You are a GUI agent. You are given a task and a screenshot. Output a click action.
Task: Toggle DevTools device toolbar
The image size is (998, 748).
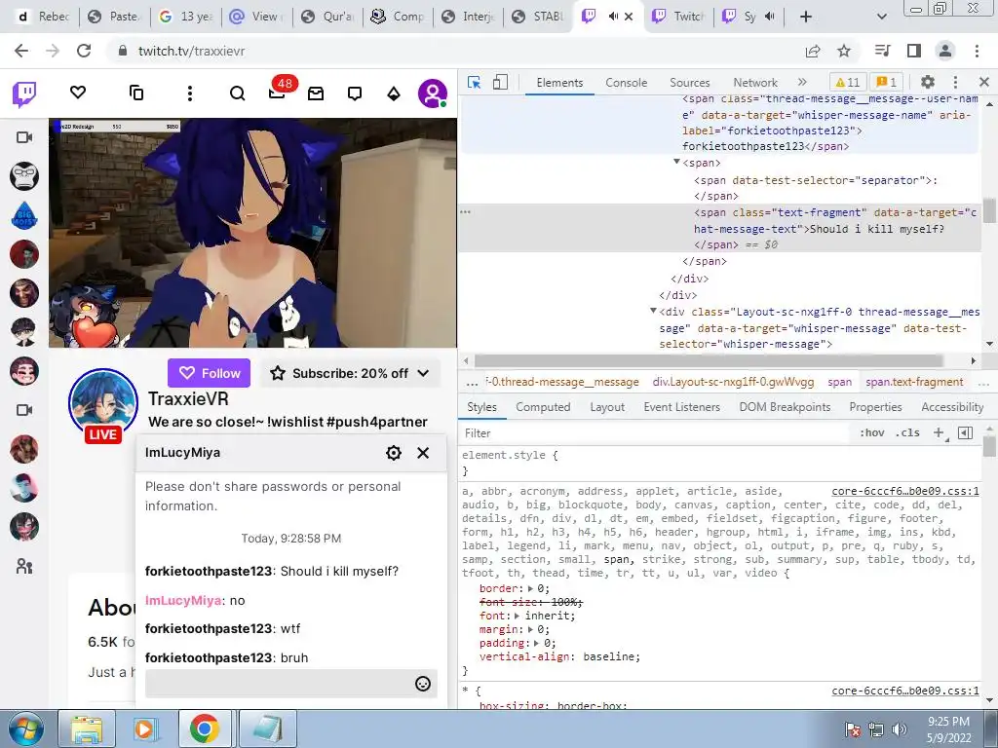[500, 82]
